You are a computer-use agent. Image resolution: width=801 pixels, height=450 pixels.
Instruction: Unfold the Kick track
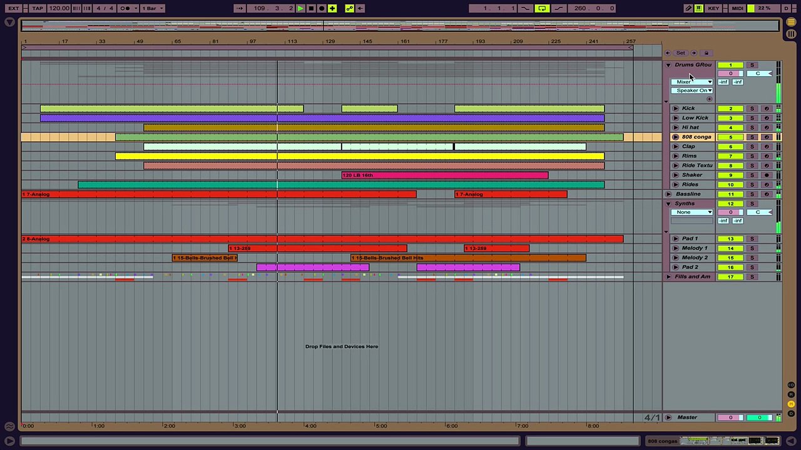[675, 109]
